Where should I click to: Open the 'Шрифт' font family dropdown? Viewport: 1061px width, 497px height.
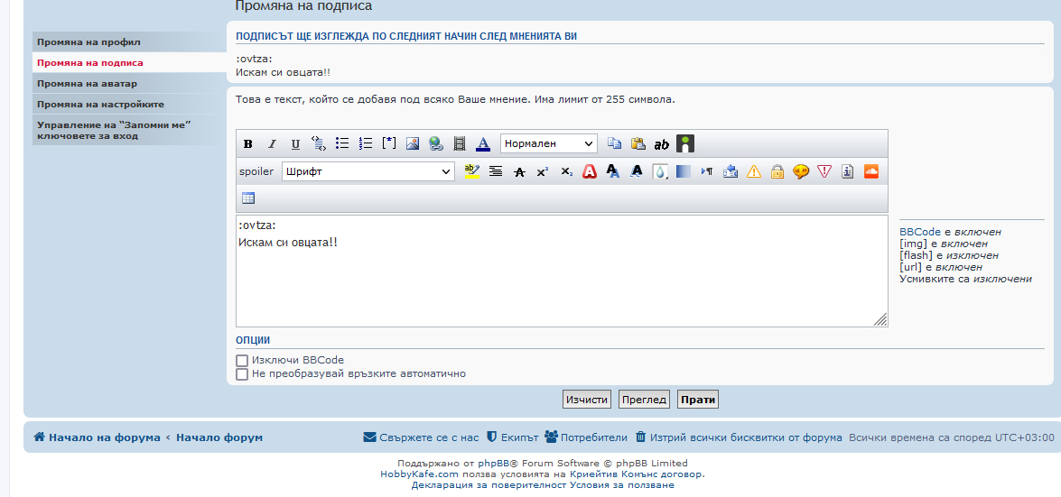click(x=368, y=171)
